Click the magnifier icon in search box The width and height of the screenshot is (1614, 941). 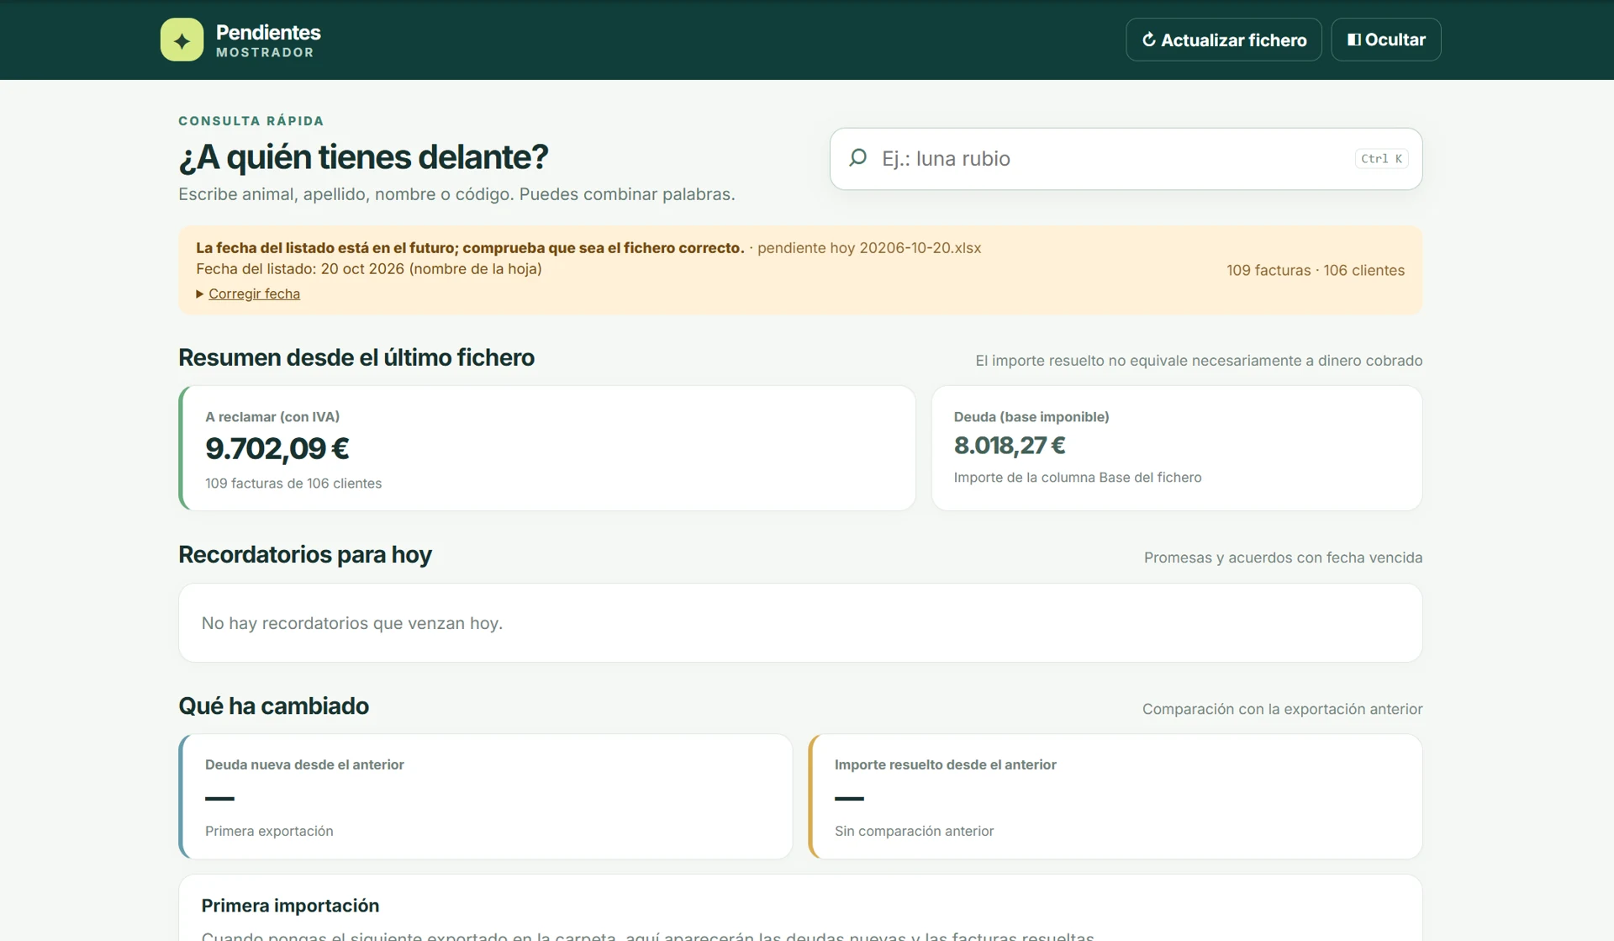(857, 158)
